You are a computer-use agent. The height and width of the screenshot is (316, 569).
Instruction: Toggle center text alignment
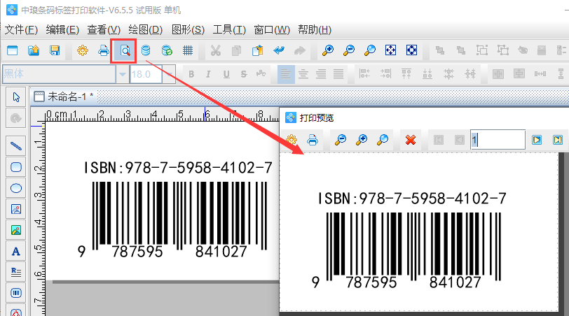click(303, 74)
